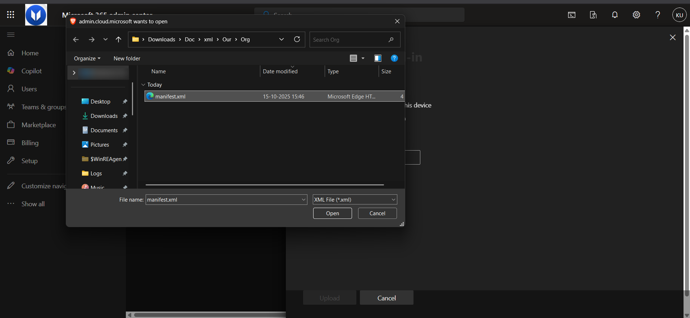Go back in the file dialog

point(76,40)
